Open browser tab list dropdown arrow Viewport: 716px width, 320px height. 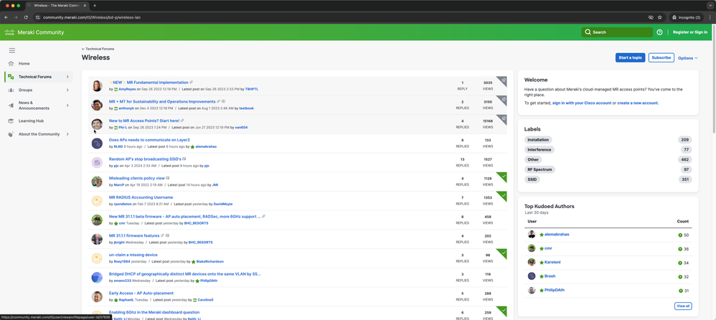click(x=710, y=6)
